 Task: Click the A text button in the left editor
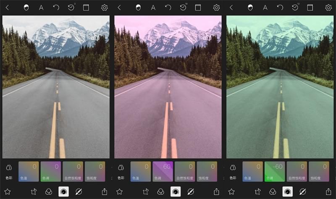[x=41, y=8]
